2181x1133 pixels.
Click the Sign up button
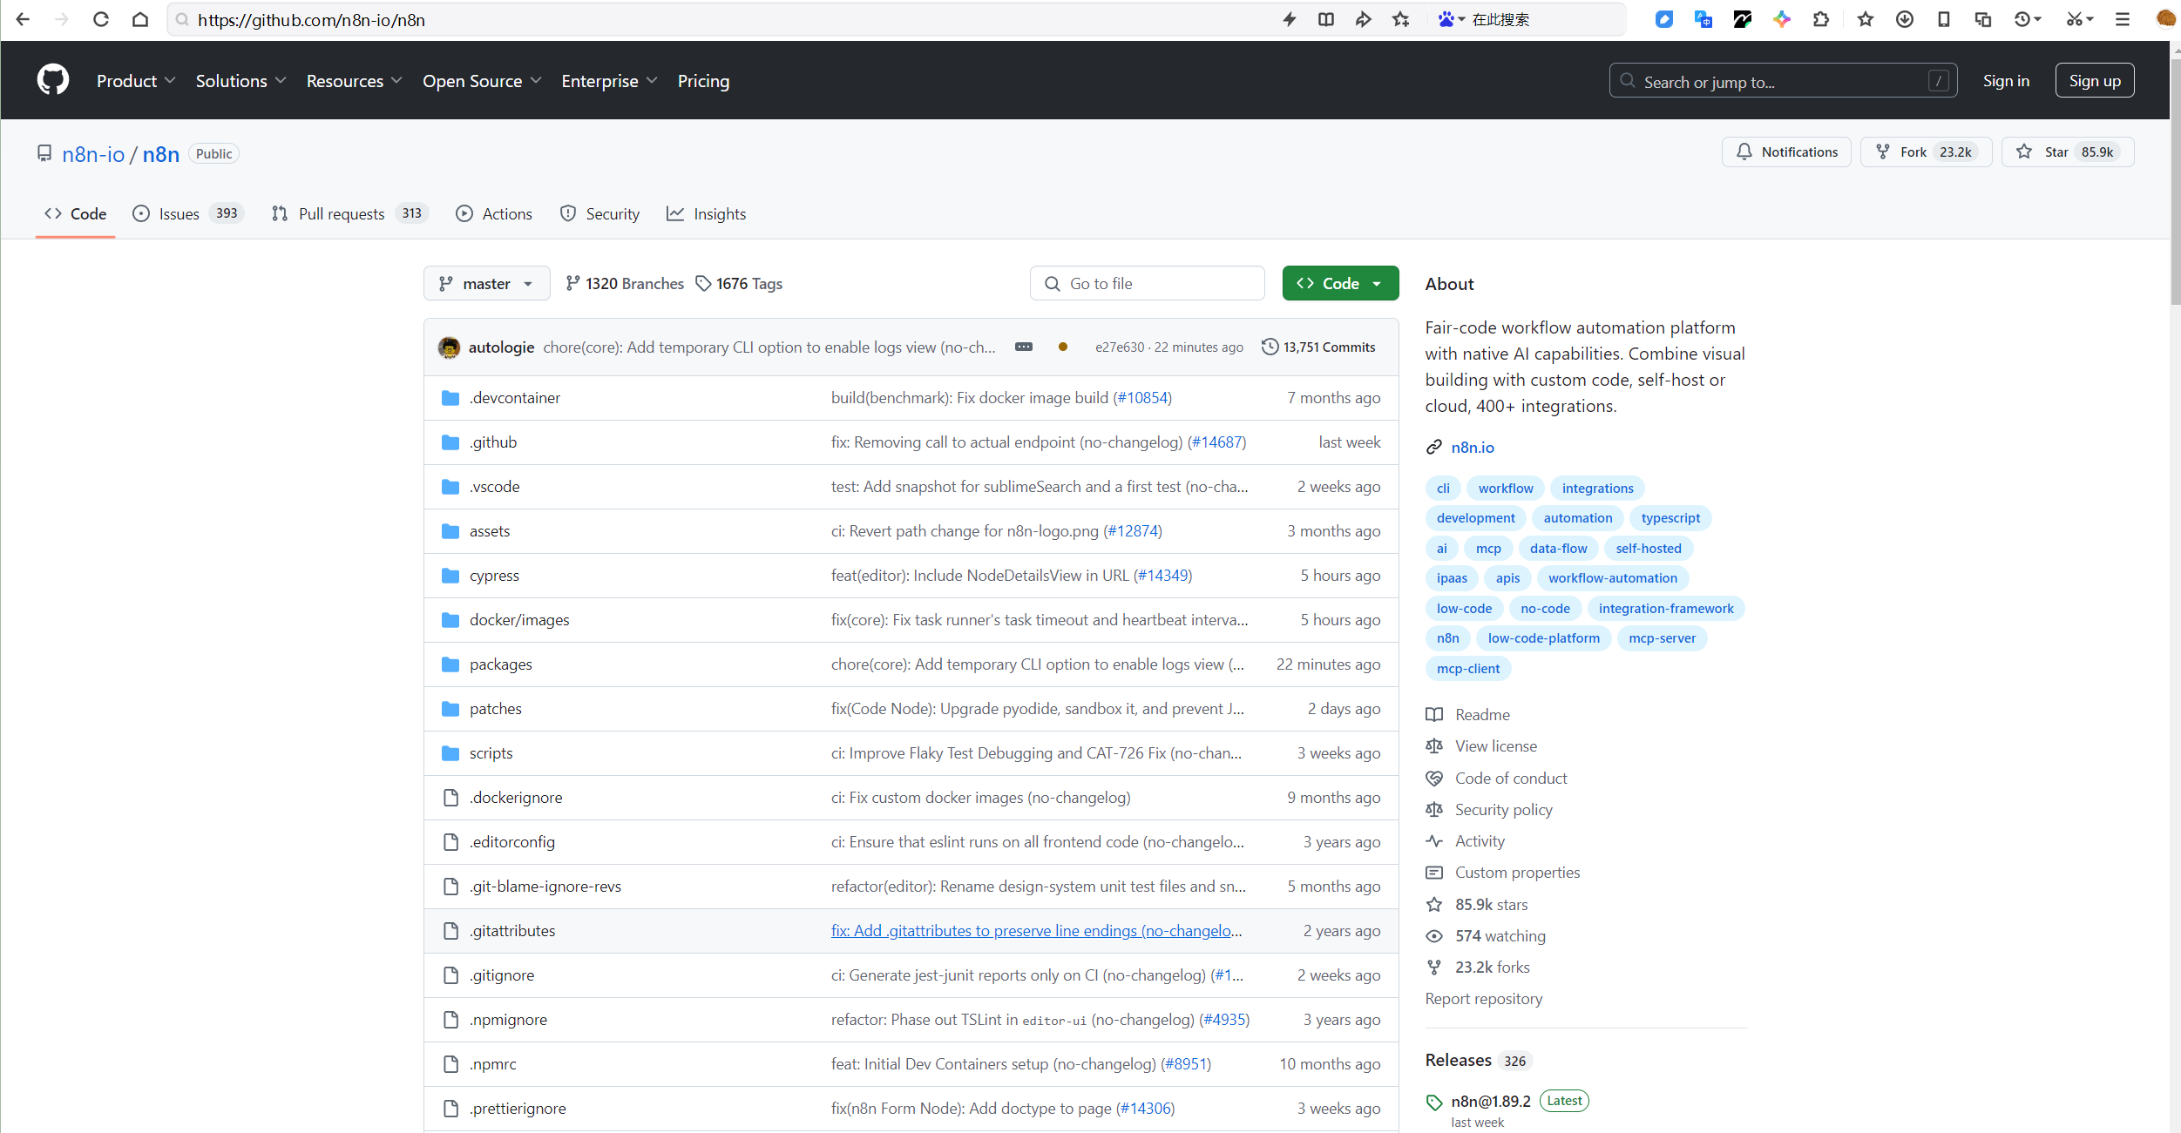pyautogui.click(x=2094, y=80)
